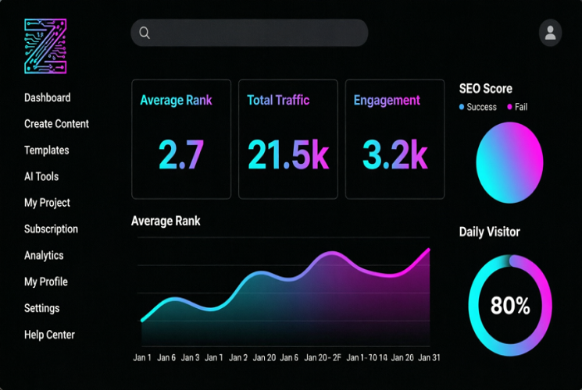Navigate to Subscription
This screenshot has height=390, width=582.
(51, 229)
